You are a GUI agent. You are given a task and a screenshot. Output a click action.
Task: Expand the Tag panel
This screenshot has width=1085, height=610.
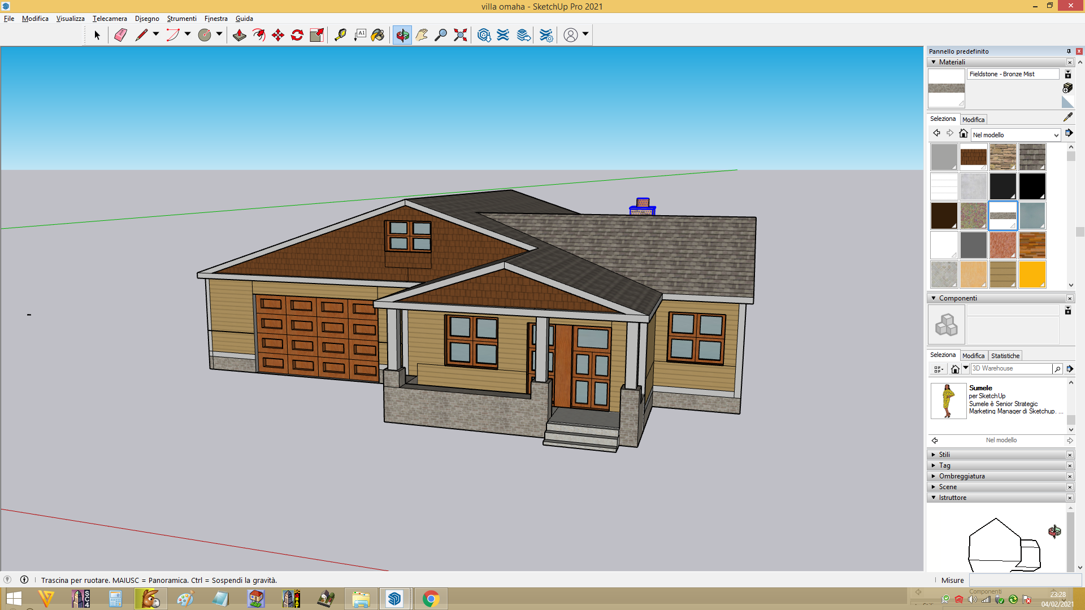(934, 465)
